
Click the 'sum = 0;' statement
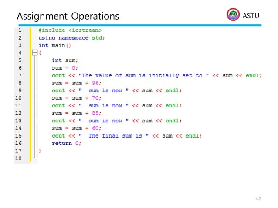(x=65, y=68)
